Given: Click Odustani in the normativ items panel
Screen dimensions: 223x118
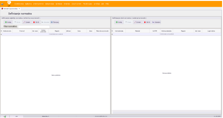Looking at the screenshot, I should (156, 22).
